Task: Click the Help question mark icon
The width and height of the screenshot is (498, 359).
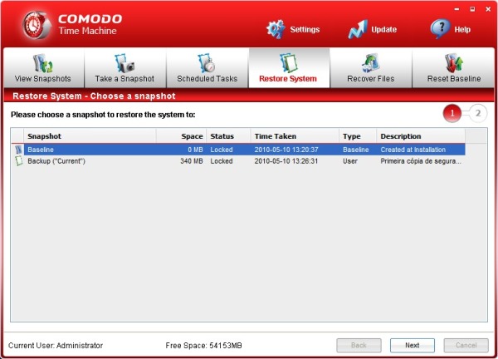Action: (441, 28)
